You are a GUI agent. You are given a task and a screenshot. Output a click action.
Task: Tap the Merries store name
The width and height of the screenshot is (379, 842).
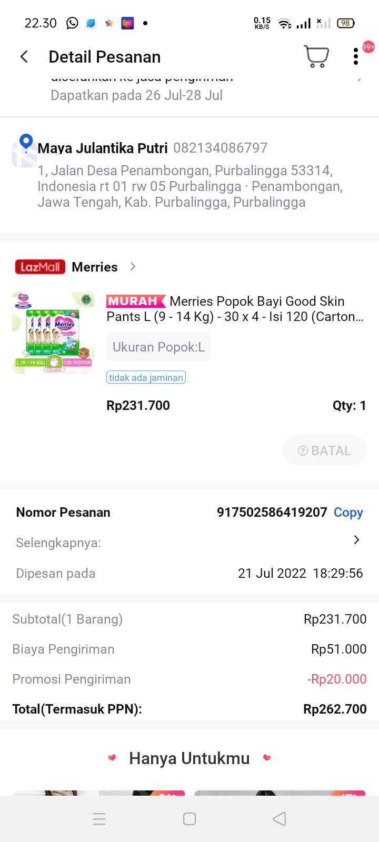coord(95,267)
